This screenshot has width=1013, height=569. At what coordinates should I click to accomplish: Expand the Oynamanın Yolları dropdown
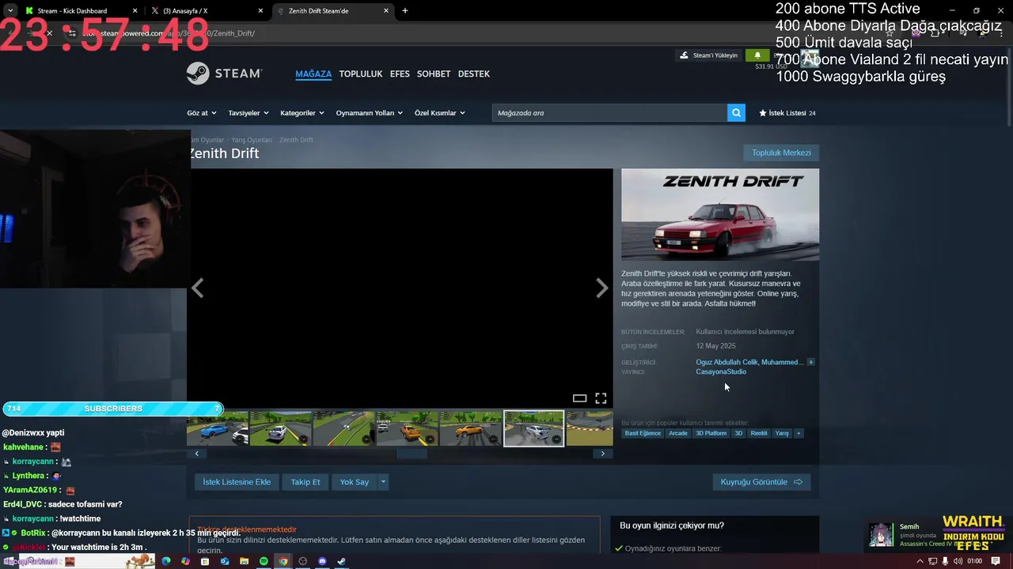pos(370,113)
